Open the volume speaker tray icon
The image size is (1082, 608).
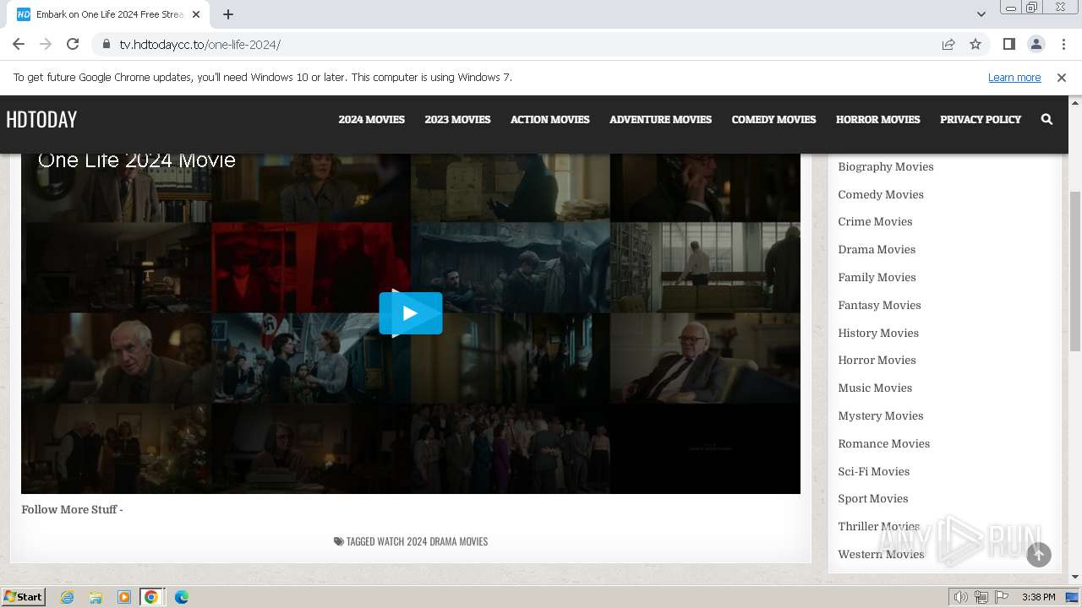(x=960, y=597)
